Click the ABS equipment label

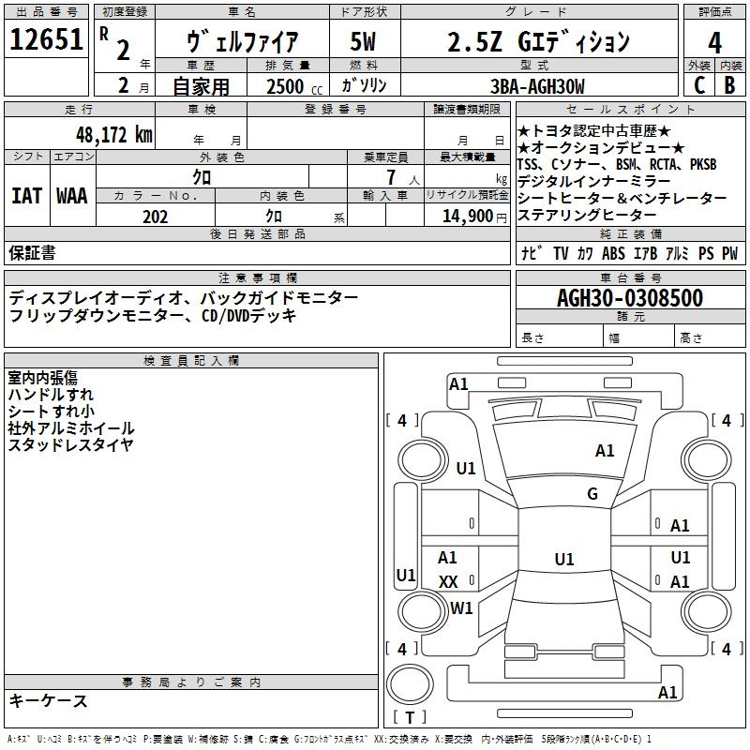(613, 253)
